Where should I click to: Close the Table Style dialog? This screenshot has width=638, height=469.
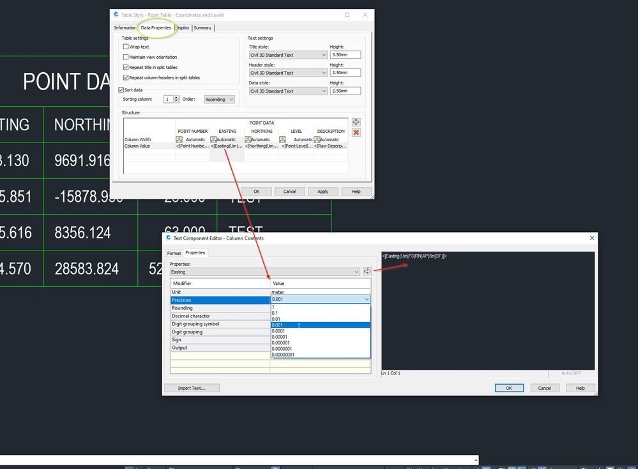365,15
